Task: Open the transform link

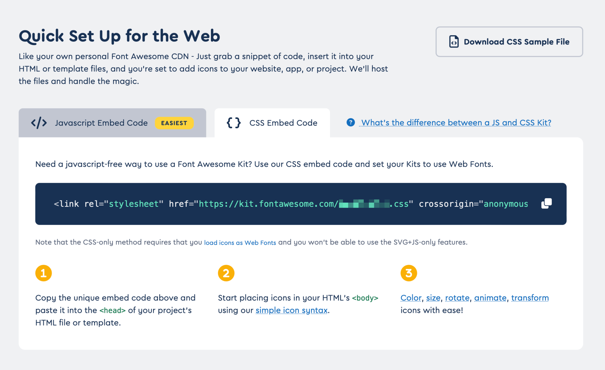Action: point(530,298)
